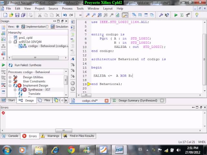Switch to the Design Summary (Synthesized) tab
The height and width of the screenshot is (155, 207).
coord(138,100)
